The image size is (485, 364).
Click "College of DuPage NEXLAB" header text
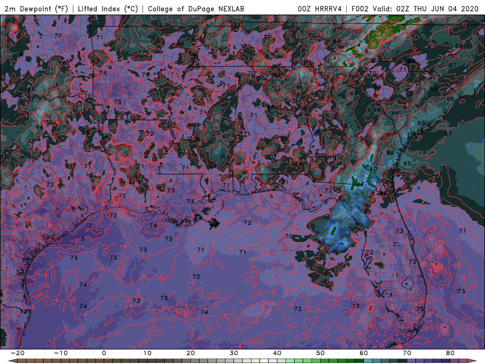[196, 8]
